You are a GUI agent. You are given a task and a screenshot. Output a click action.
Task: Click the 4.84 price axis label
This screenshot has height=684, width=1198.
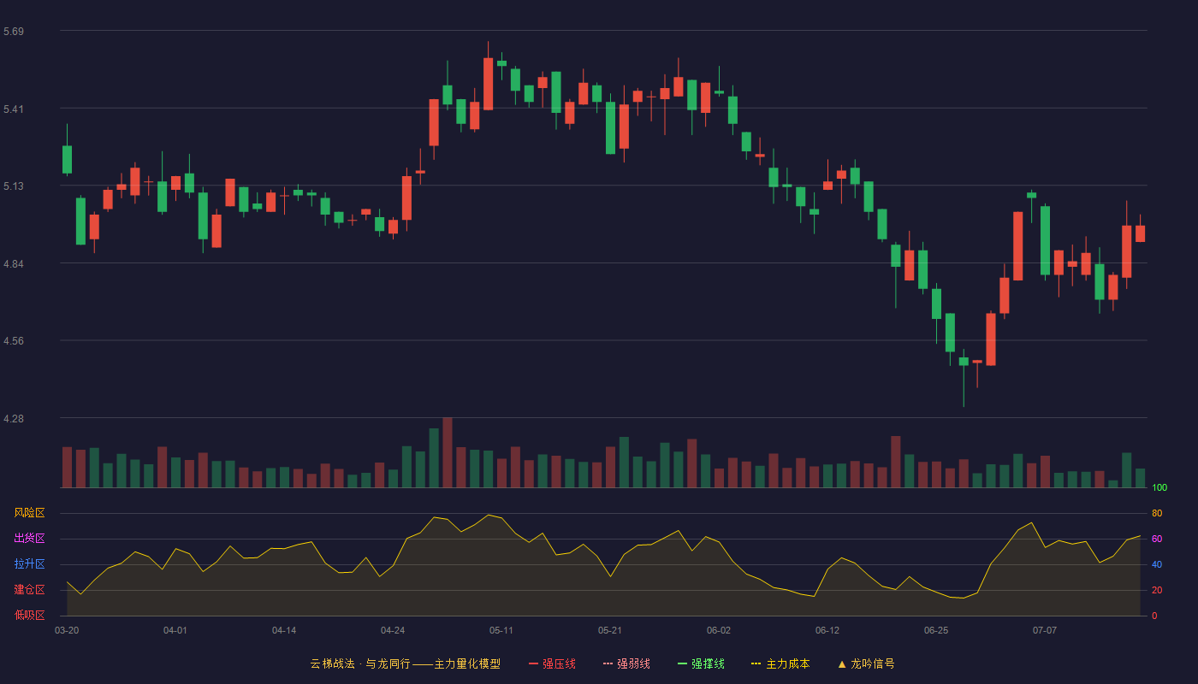pyautogui.click(x=14, y=263)
